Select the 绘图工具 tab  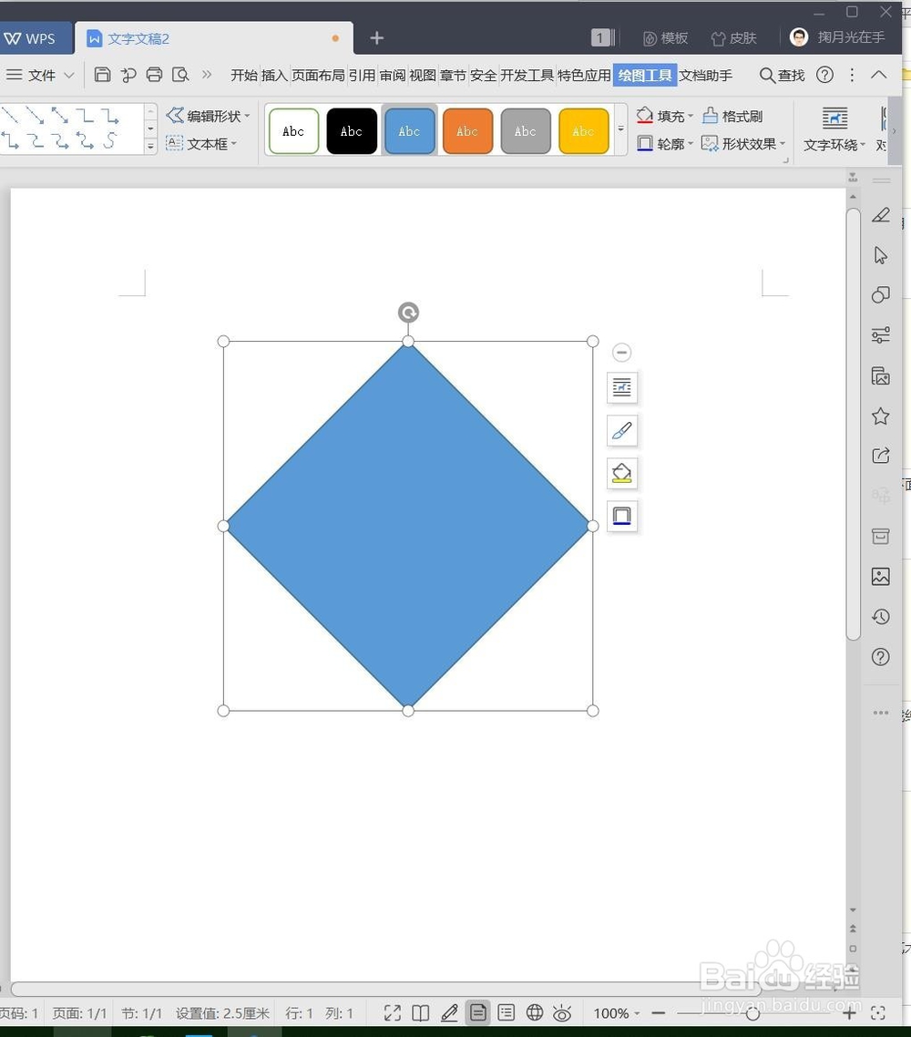click(x=645, y=76)
